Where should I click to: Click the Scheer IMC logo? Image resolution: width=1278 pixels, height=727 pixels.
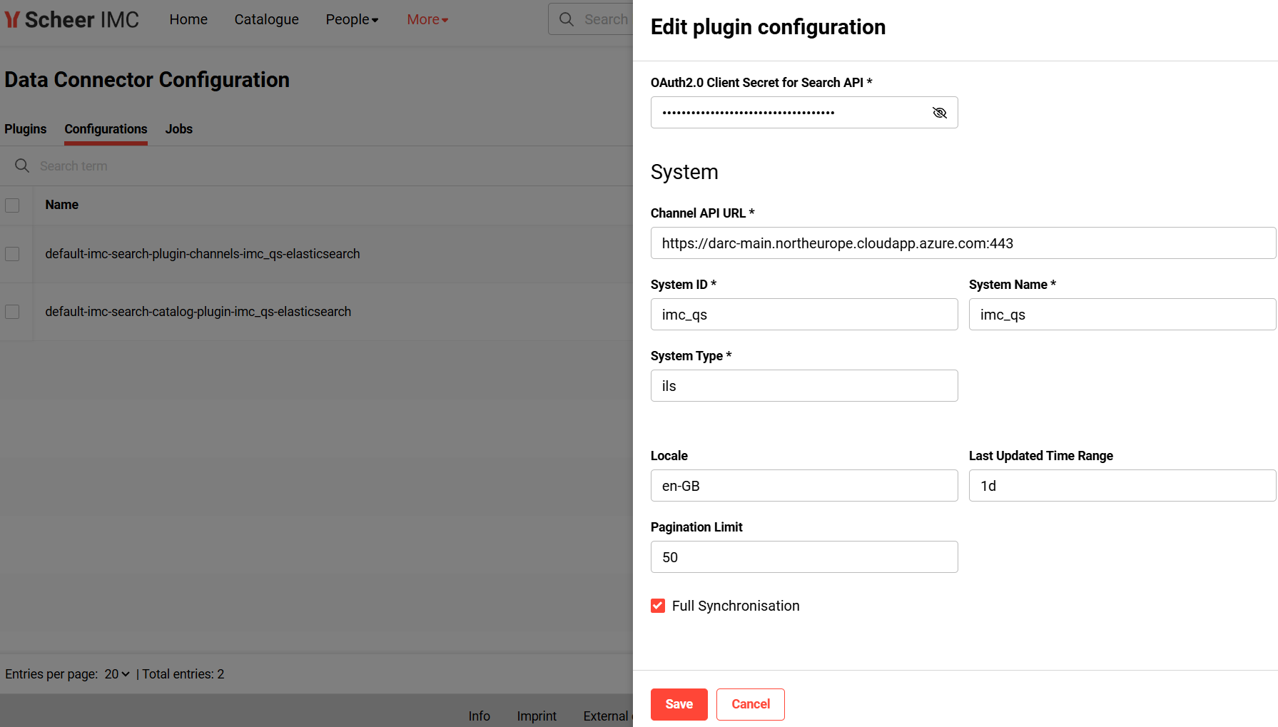pos(72,19)
